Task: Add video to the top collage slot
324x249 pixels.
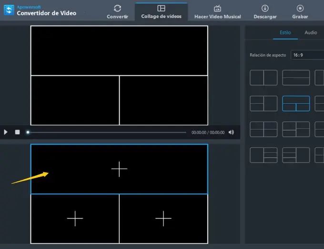Action: 119,169
